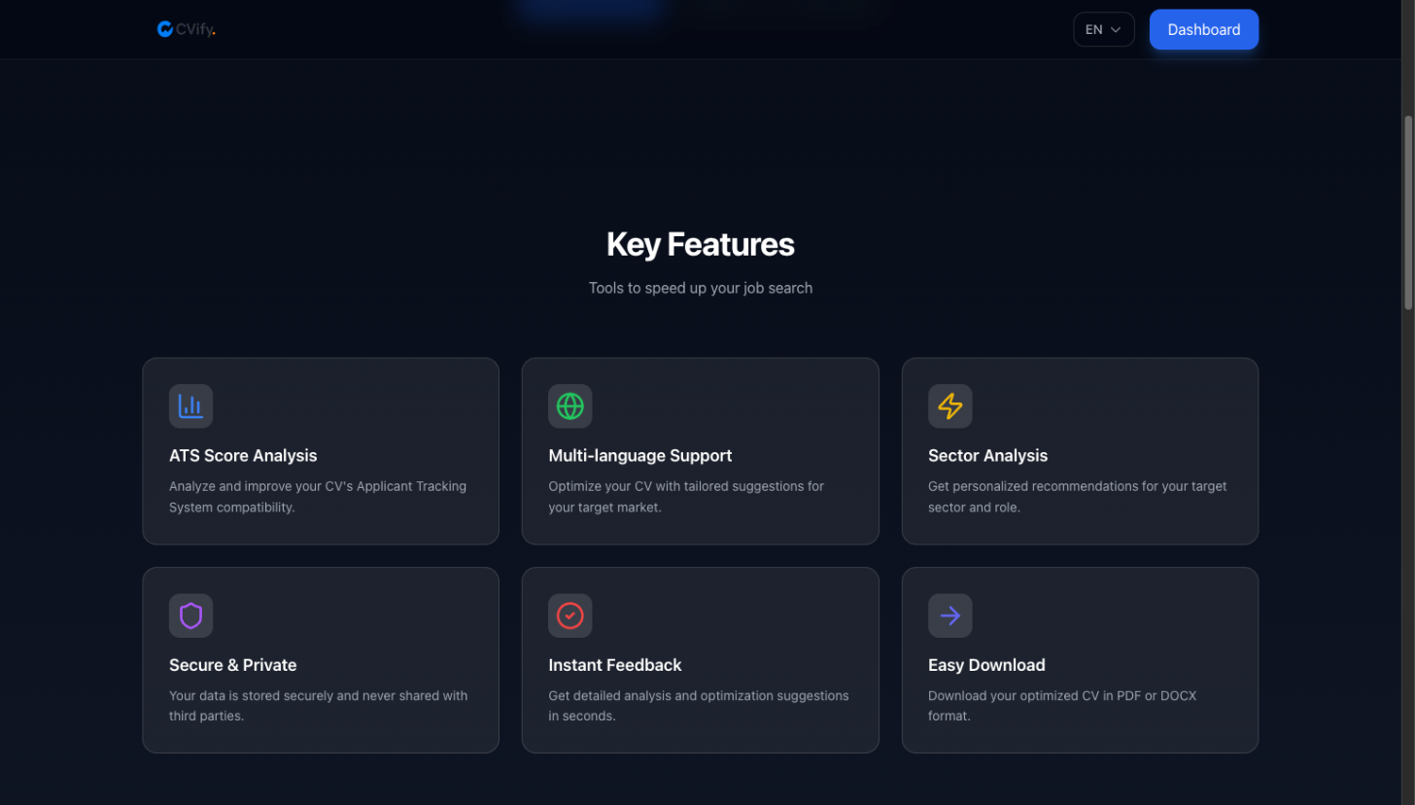Click the lightning bolt Sector Analysis icon

pyautogui.click(x=949, y=405)
